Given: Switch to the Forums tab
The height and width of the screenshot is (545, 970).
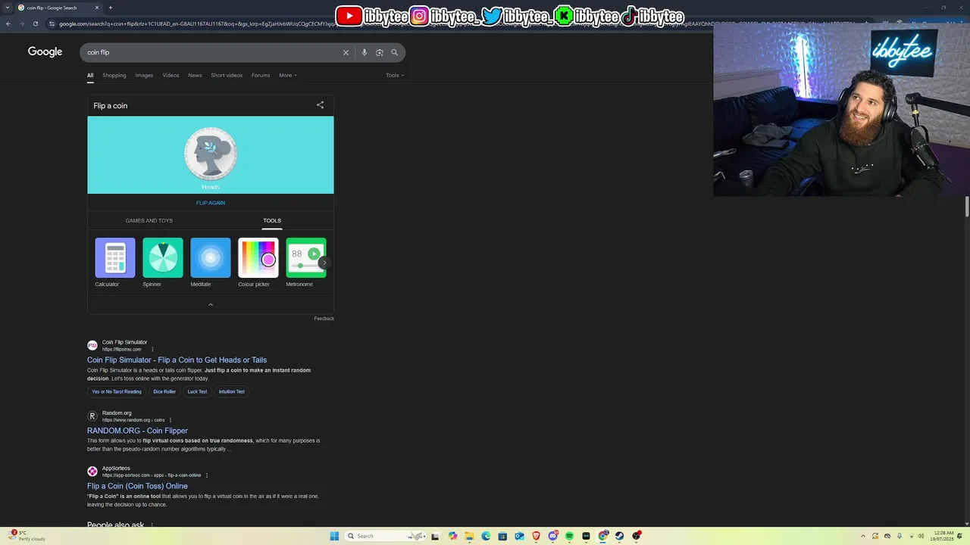Looking at the screenshot, I should point(261,75).
